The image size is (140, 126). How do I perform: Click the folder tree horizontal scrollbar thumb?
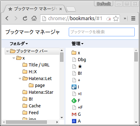click(x=26, y=122)
